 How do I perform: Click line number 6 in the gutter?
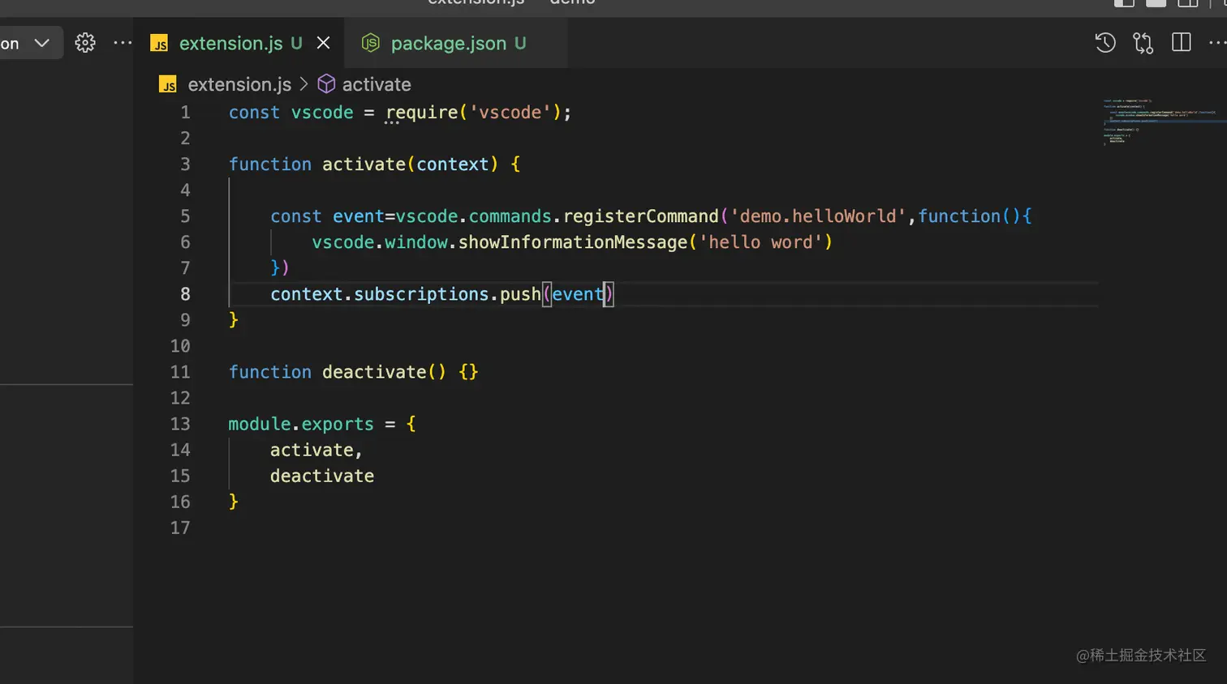coord(185,242)
